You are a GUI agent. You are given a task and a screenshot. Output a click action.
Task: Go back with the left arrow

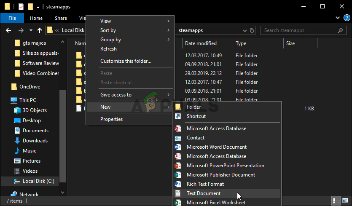coord(8,30)
